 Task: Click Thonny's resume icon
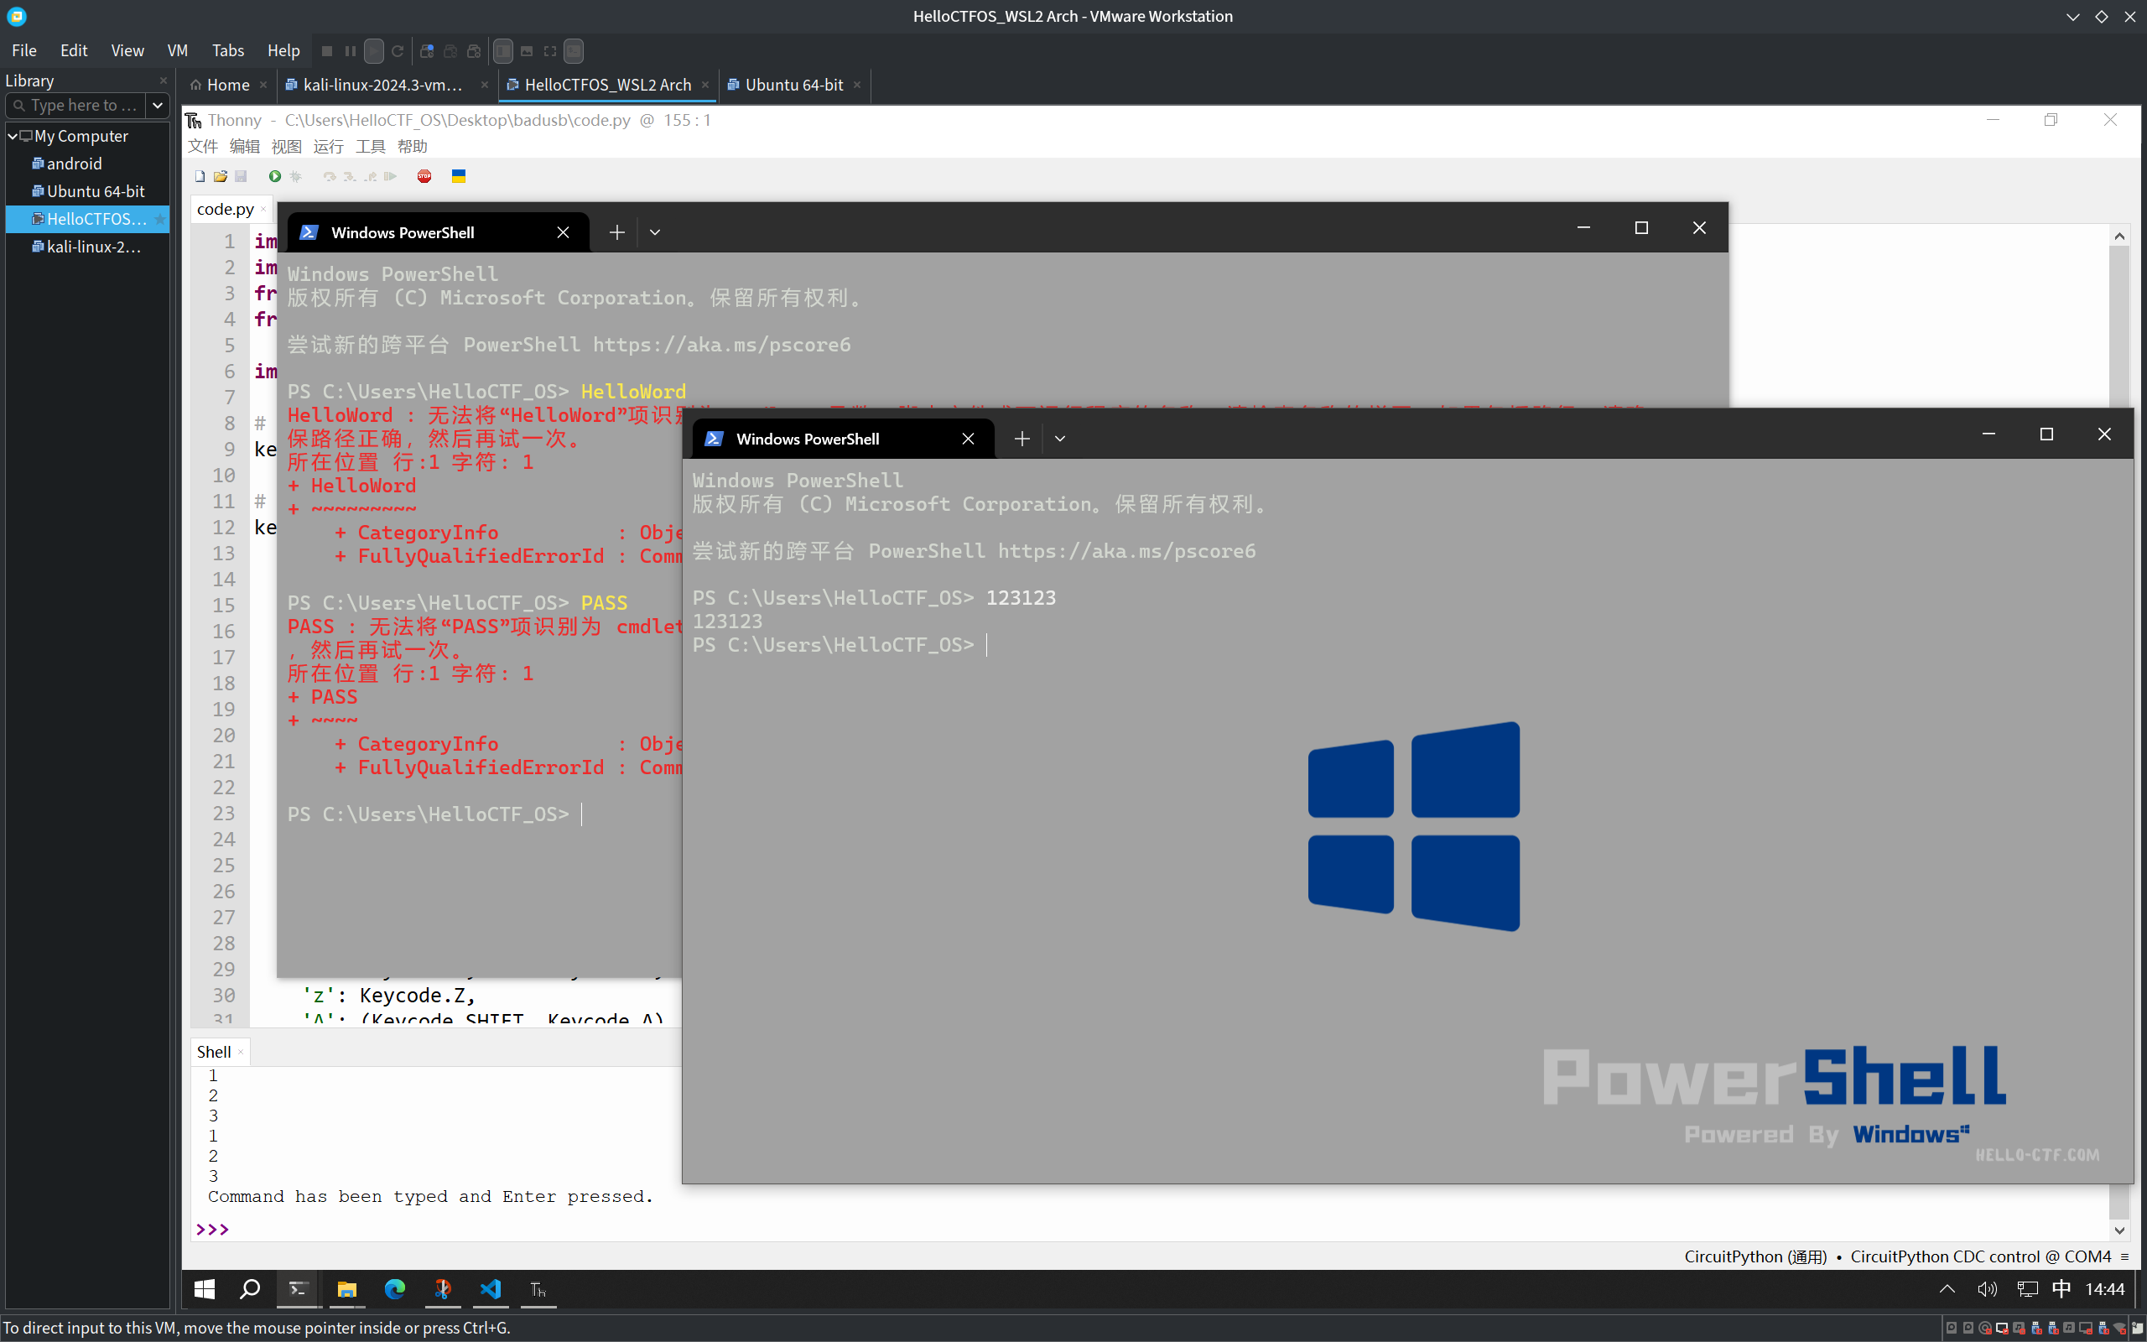click(x=390, y=177)
